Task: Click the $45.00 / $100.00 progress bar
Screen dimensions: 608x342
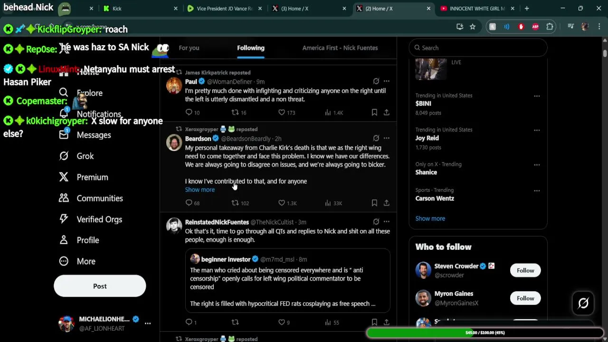Action: [x=485, y=332]
